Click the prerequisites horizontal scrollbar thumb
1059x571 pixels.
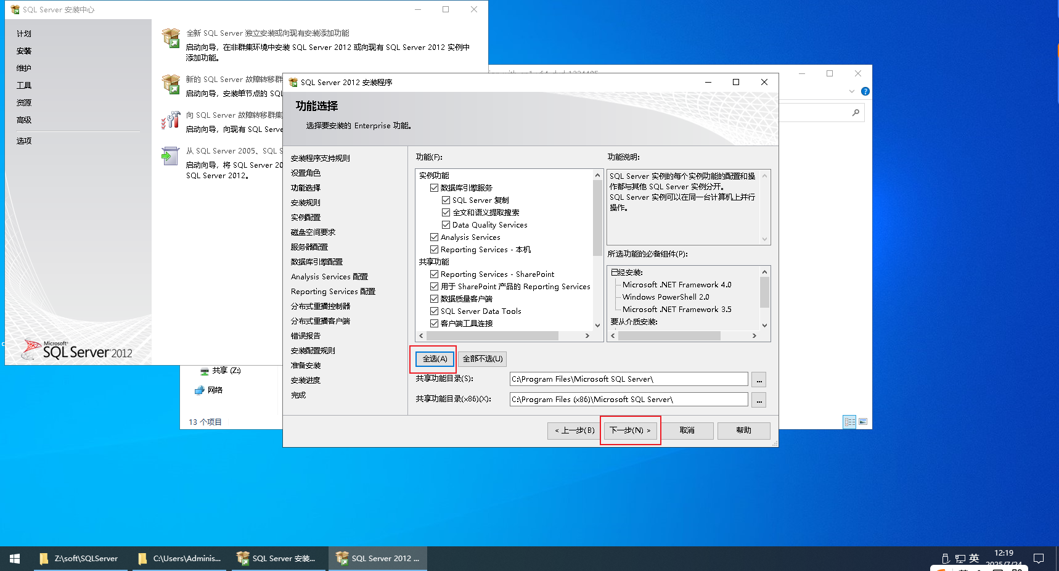[669, 336]
